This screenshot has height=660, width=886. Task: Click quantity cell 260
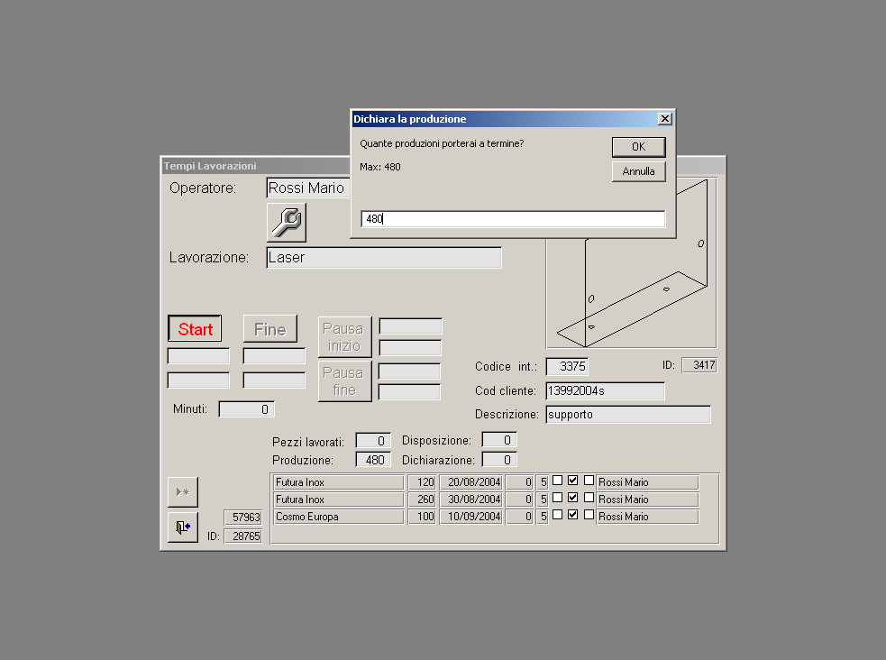point(422,500)
